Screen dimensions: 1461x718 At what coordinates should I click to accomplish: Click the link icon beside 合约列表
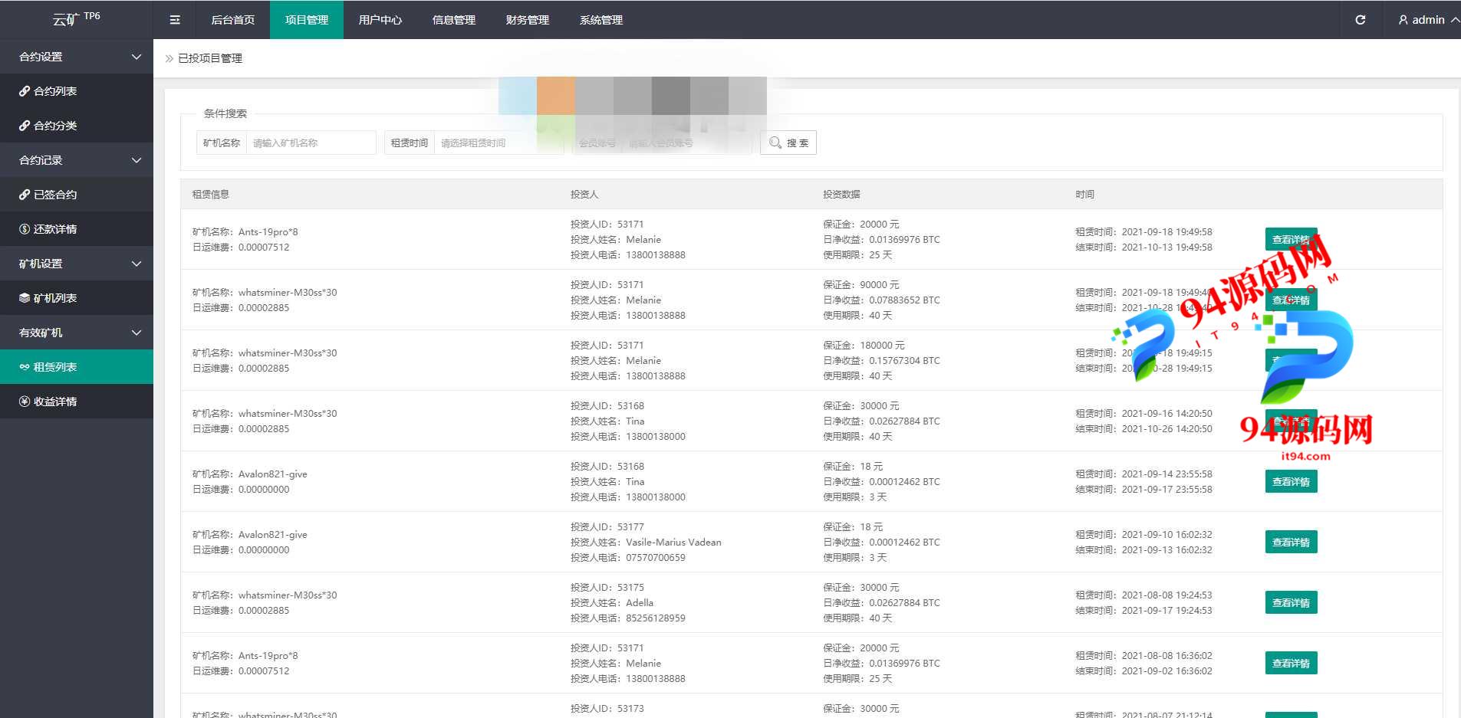[x=25, y=91]
